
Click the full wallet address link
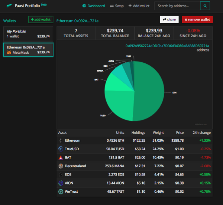(x=167, y=46)
